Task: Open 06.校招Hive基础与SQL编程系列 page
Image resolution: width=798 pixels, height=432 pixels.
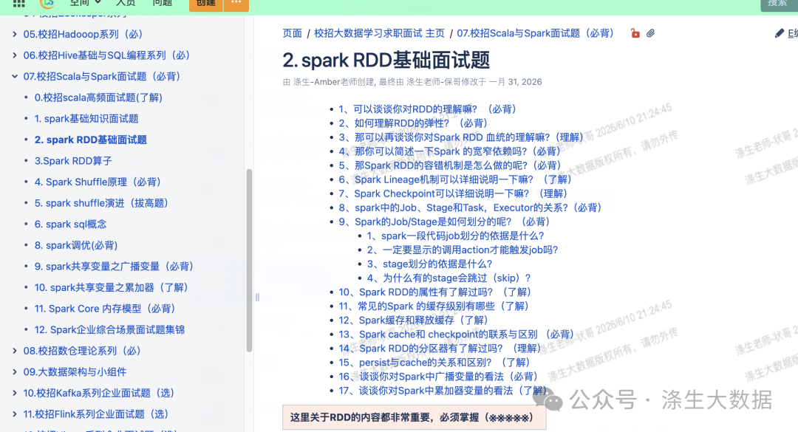Action: (107, 55)
